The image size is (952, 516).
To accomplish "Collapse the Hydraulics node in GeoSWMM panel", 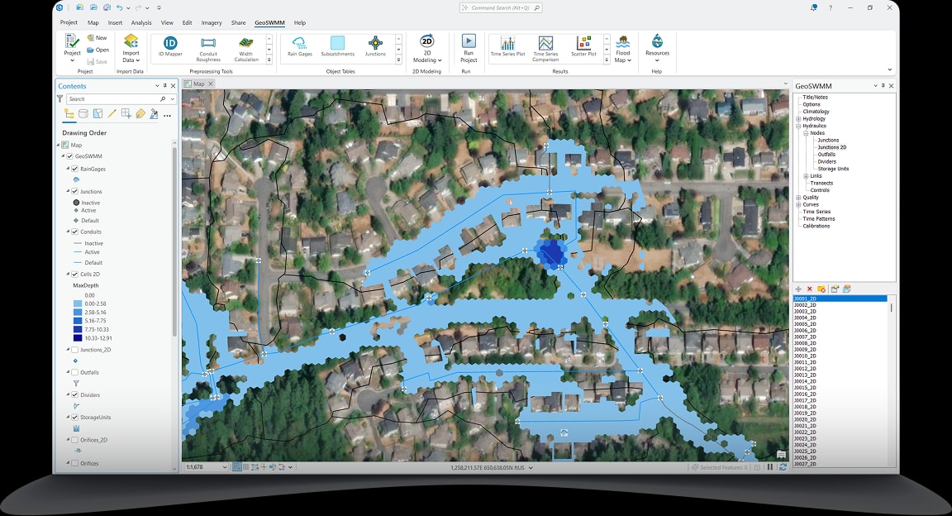I will coord(798,126).
